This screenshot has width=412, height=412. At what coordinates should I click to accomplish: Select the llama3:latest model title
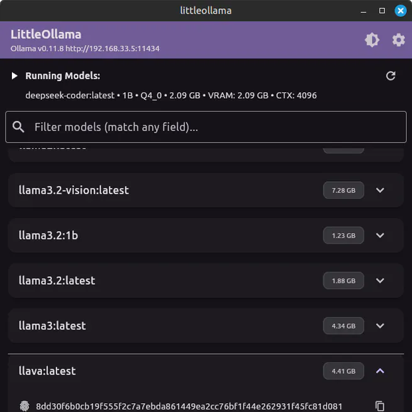(x=52, y=326)
